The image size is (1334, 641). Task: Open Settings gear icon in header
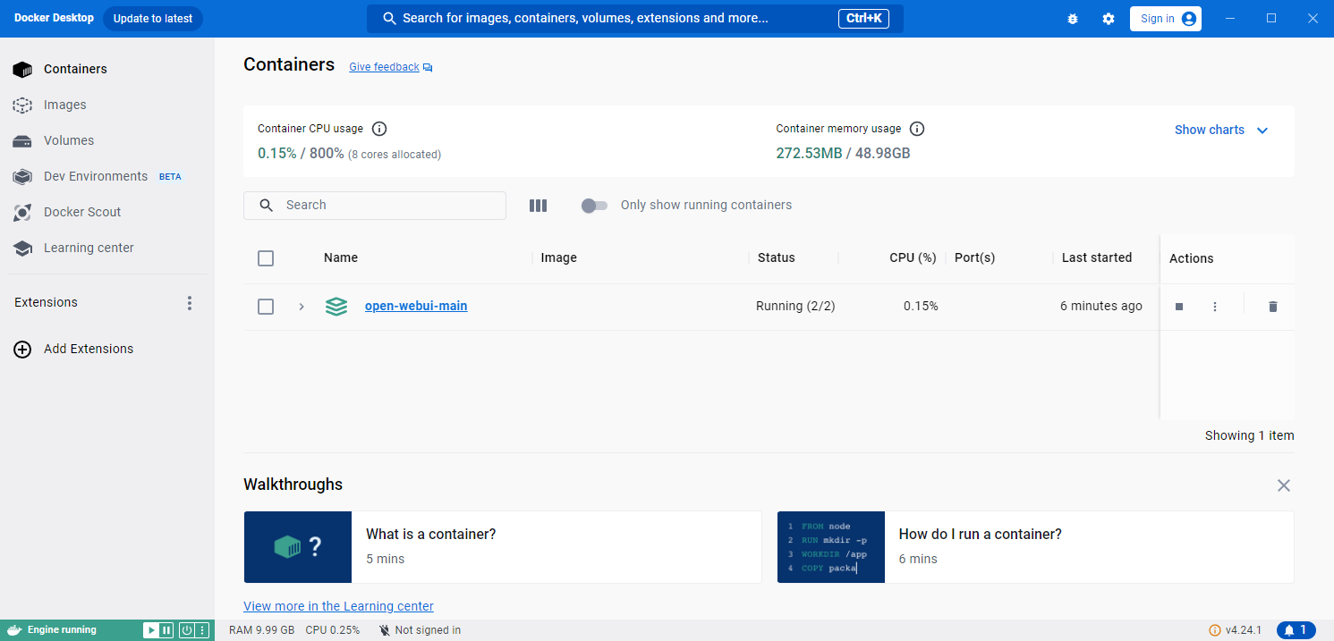pos(1109,19)
